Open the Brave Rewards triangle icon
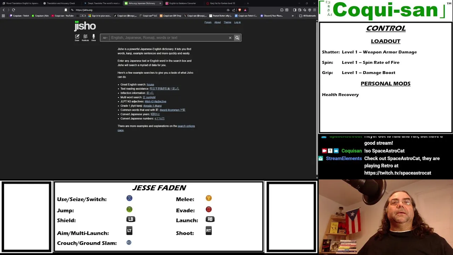 [x=245, y=10]
